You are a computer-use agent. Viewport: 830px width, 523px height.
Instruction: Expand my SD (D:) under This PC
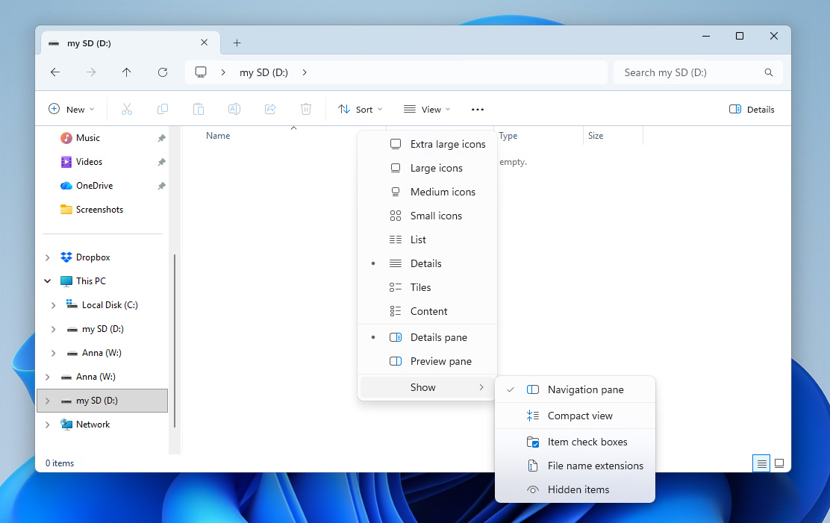coord(54,329)
